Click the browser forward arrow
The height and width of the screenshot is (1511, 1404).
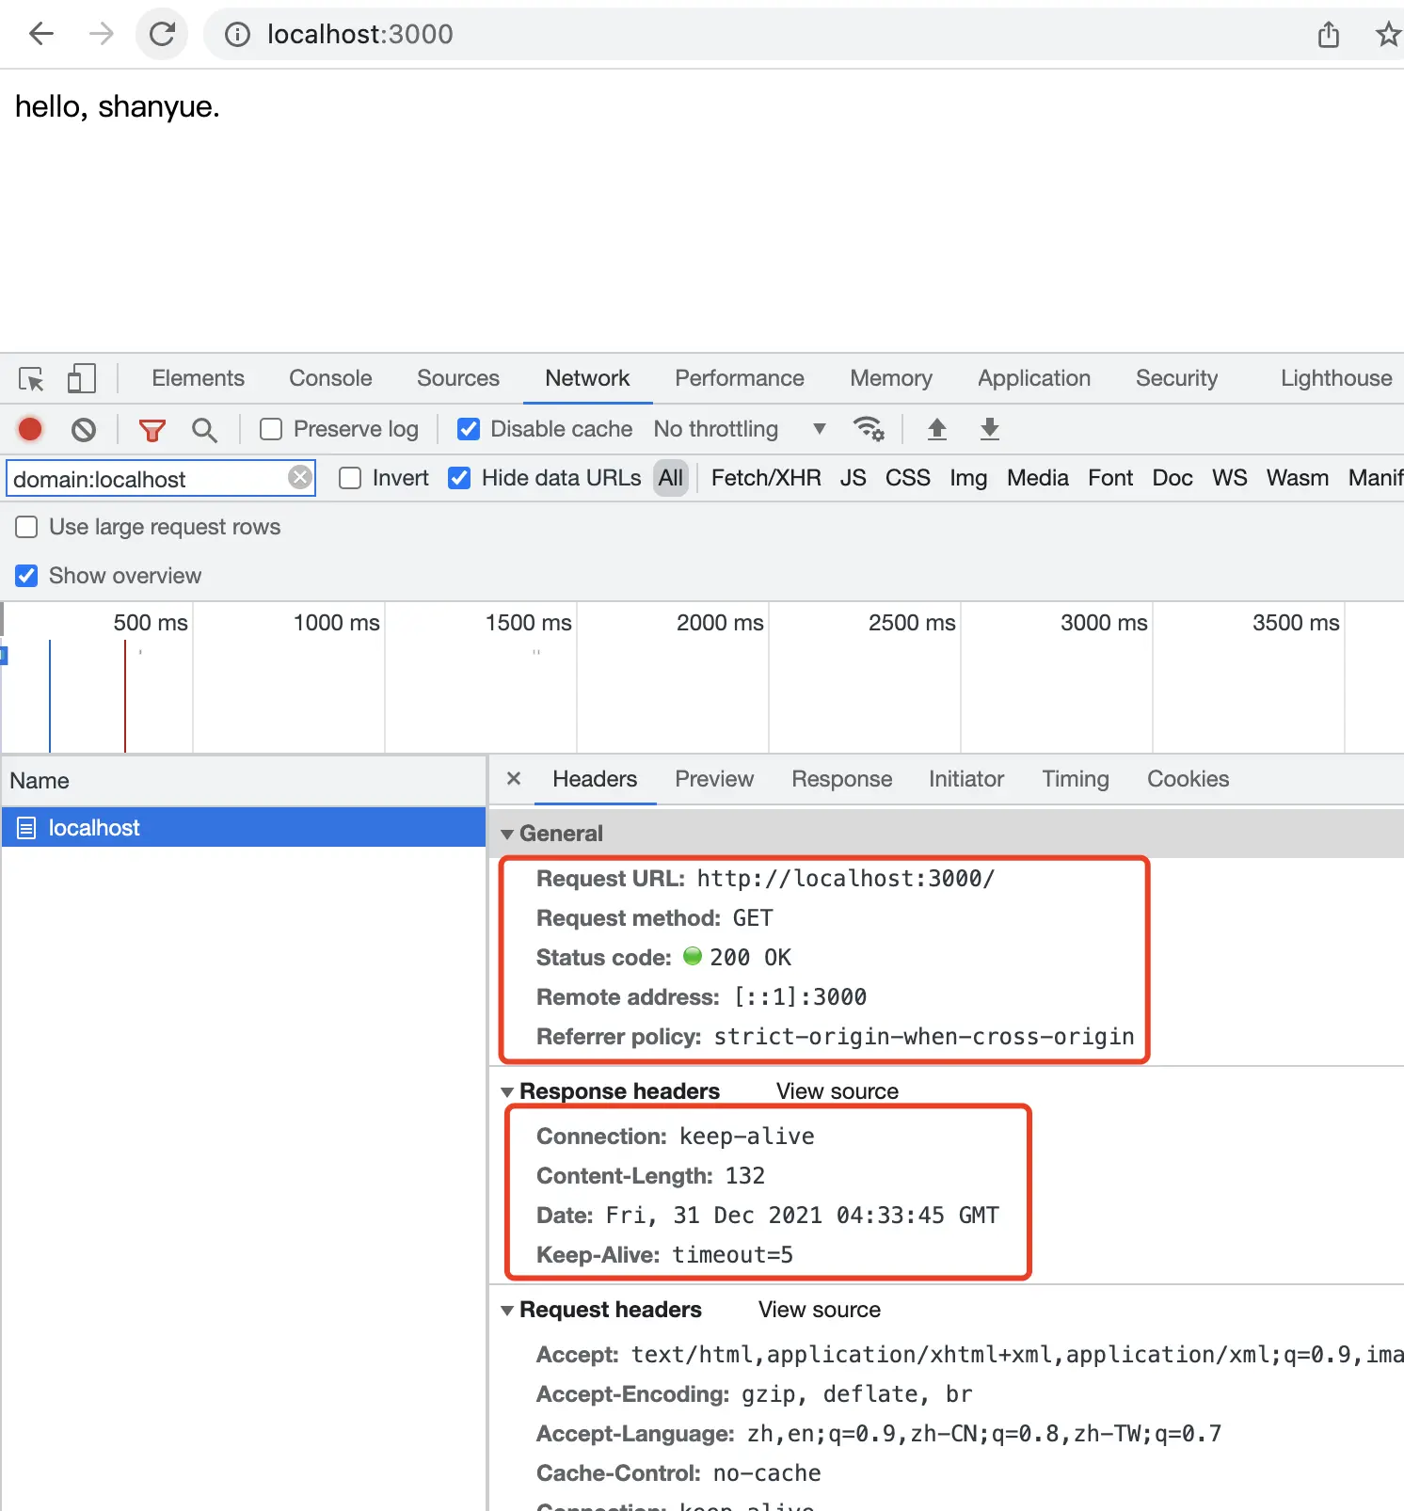[x=101, y=34]
